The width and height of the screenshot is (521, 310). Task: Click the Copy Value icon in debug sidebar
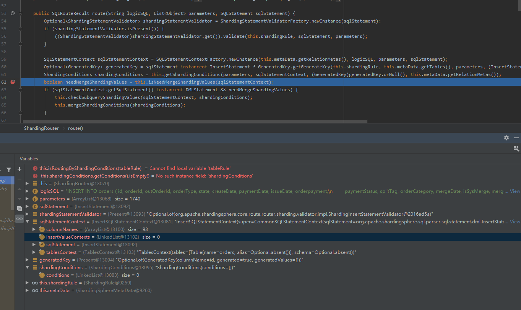click(x=19, y=208)
